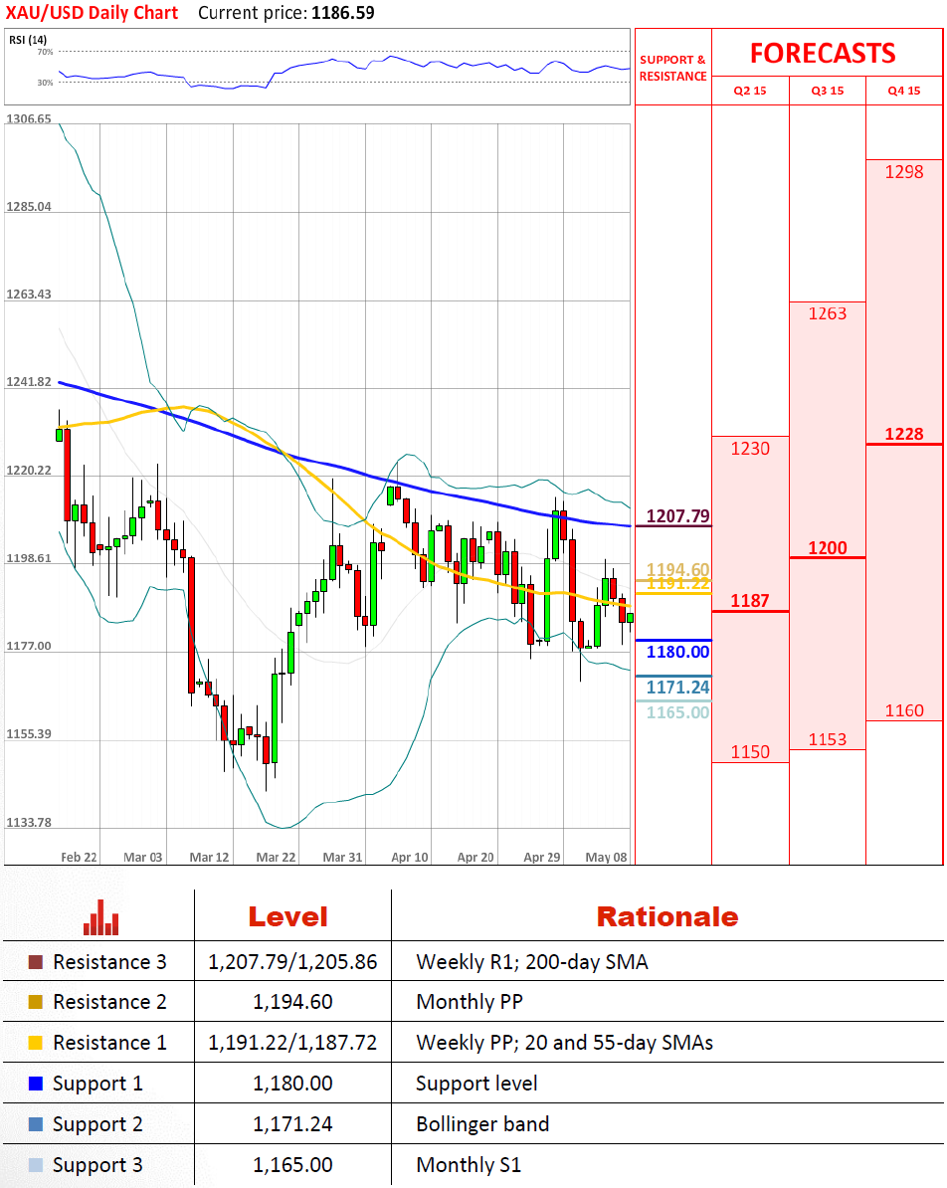Select the current price 1186.59
Image resolution: width=947 pixels, height=1188 pixels.
click(x=343, y=13)
